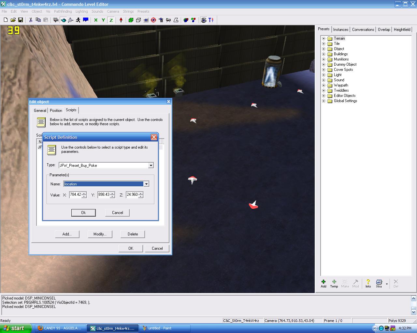
Task: Click the Save floppy disk icon
Action: click(x=21, y=20)
